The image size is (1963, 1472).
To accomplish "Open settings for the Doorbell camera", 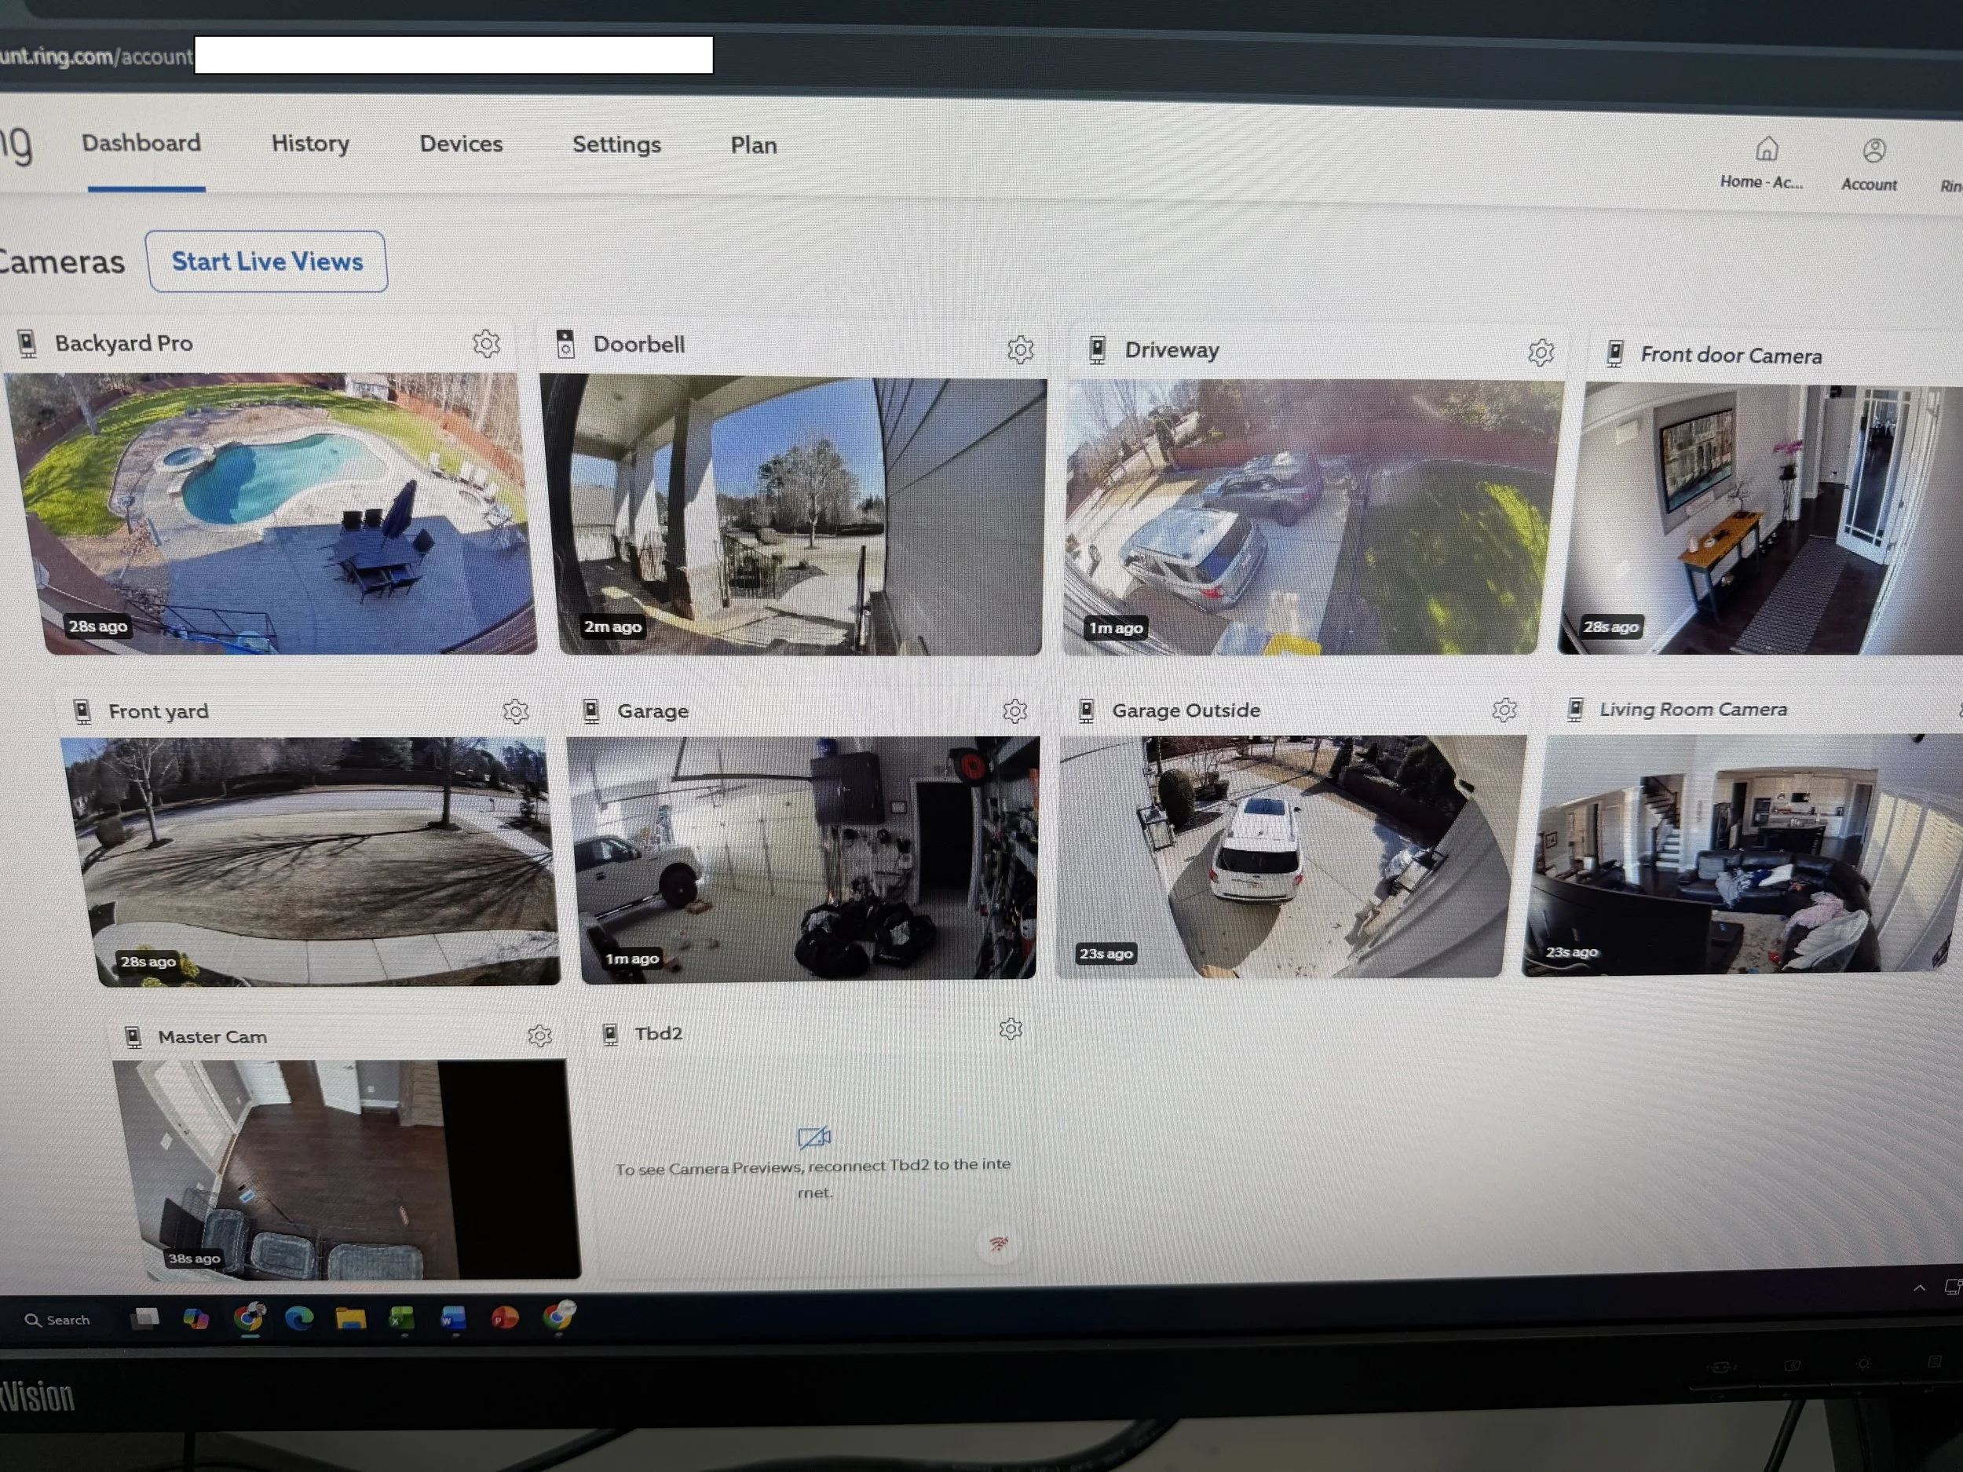I will point(1021,349).
